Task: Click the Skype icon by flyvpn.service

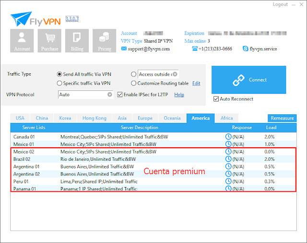Action: [245, 48]
